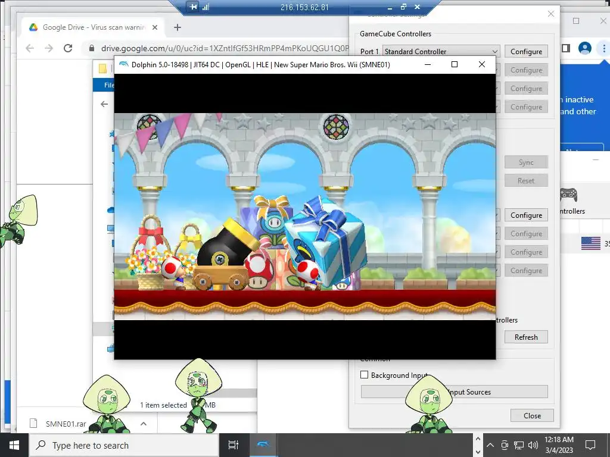Toggle Chrome side panel icon
610x457 pixels.
pos(566,48)
